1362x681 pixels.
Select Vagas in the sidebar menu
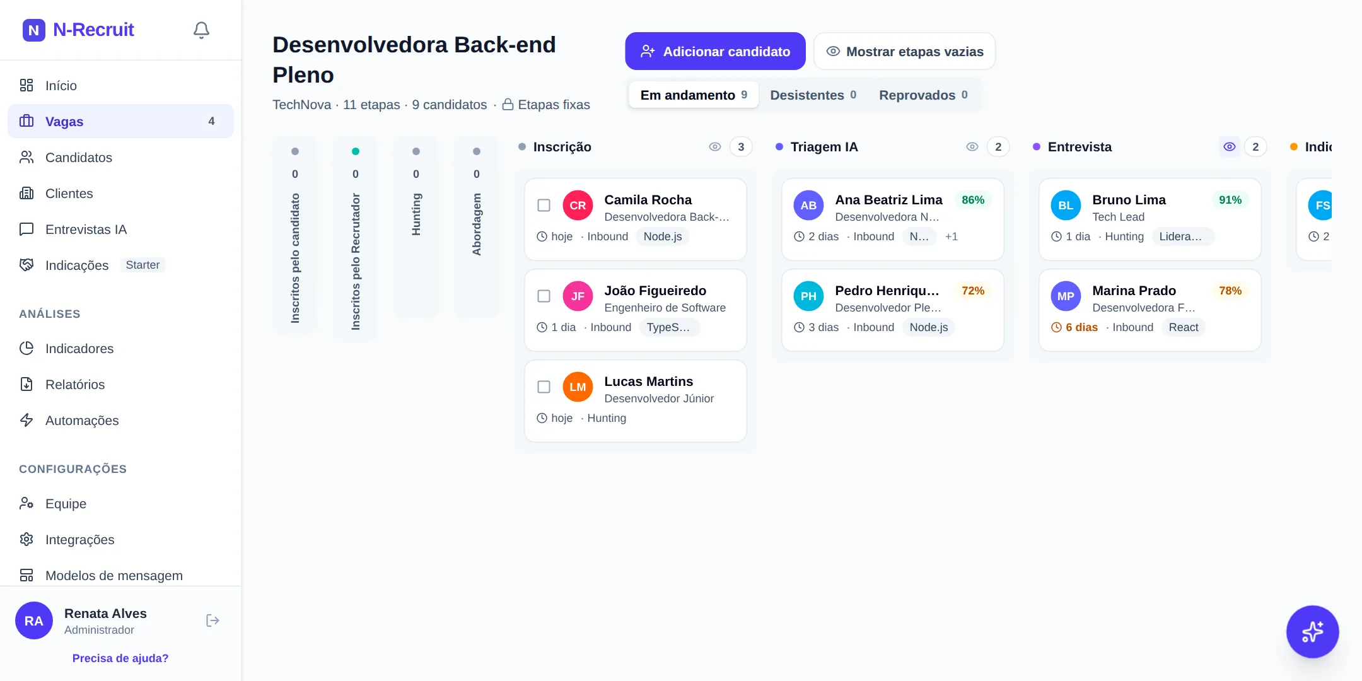point(120,121)
